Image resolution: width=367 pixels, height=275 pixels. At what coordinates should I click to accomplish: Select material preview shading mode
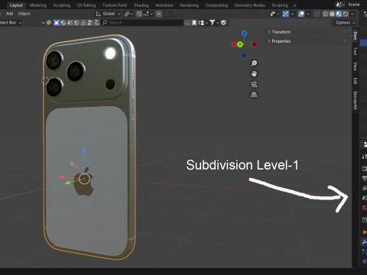[x=339, y=14]
